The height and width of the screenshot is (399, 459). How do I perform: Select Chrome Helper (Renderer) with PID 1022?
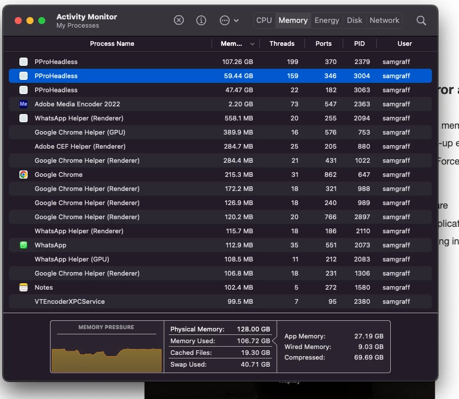click(220, 160)
